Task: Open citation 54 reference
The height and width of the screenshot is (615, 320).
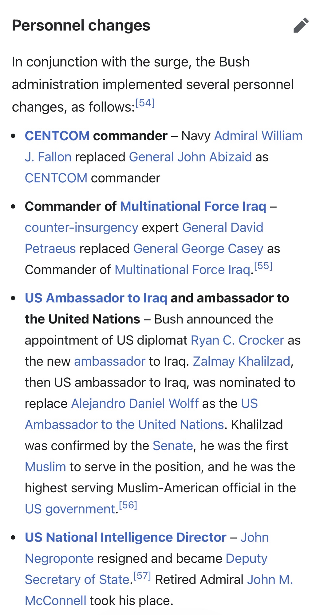Action: click(x=145, y=103)
